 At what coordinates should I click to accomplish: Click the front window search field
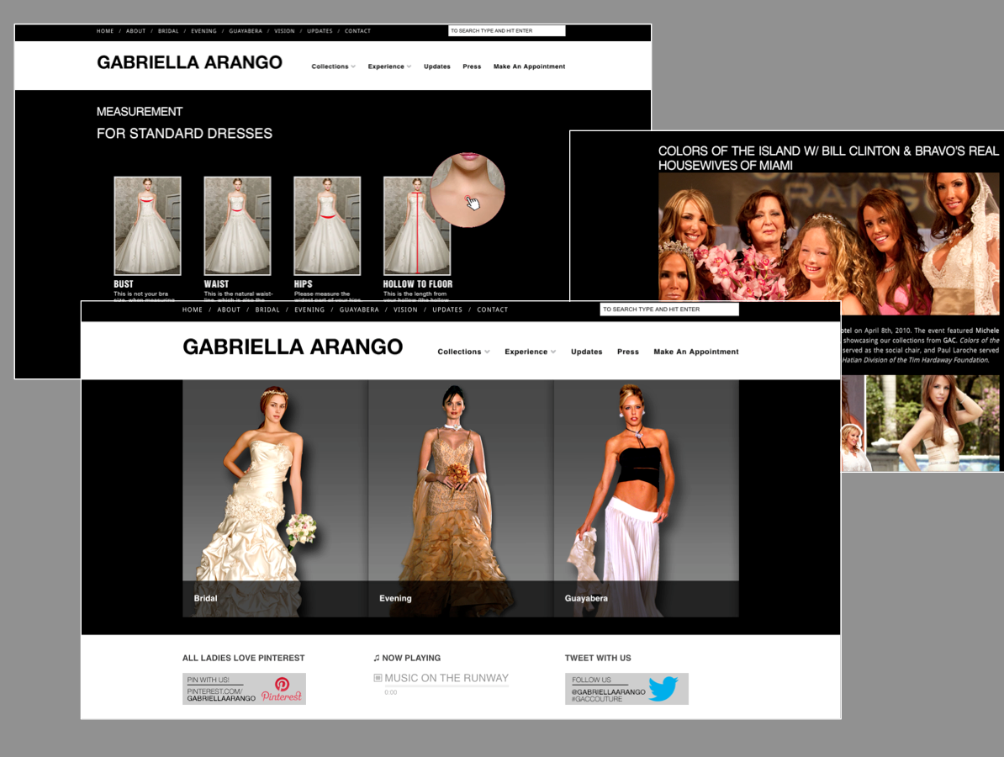point(668,310)
